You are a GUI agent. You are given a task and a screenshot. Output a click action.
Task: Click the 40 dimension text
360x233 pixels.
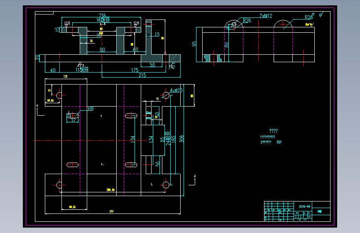(53, 70)
